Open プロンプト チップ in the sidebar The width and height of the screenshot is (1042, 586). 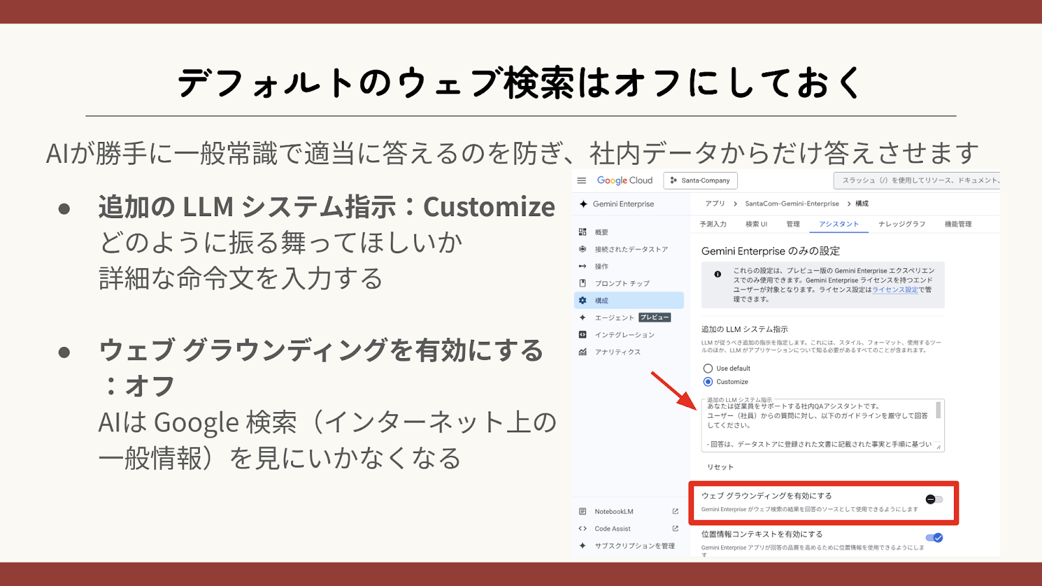[x=621, y=283]
